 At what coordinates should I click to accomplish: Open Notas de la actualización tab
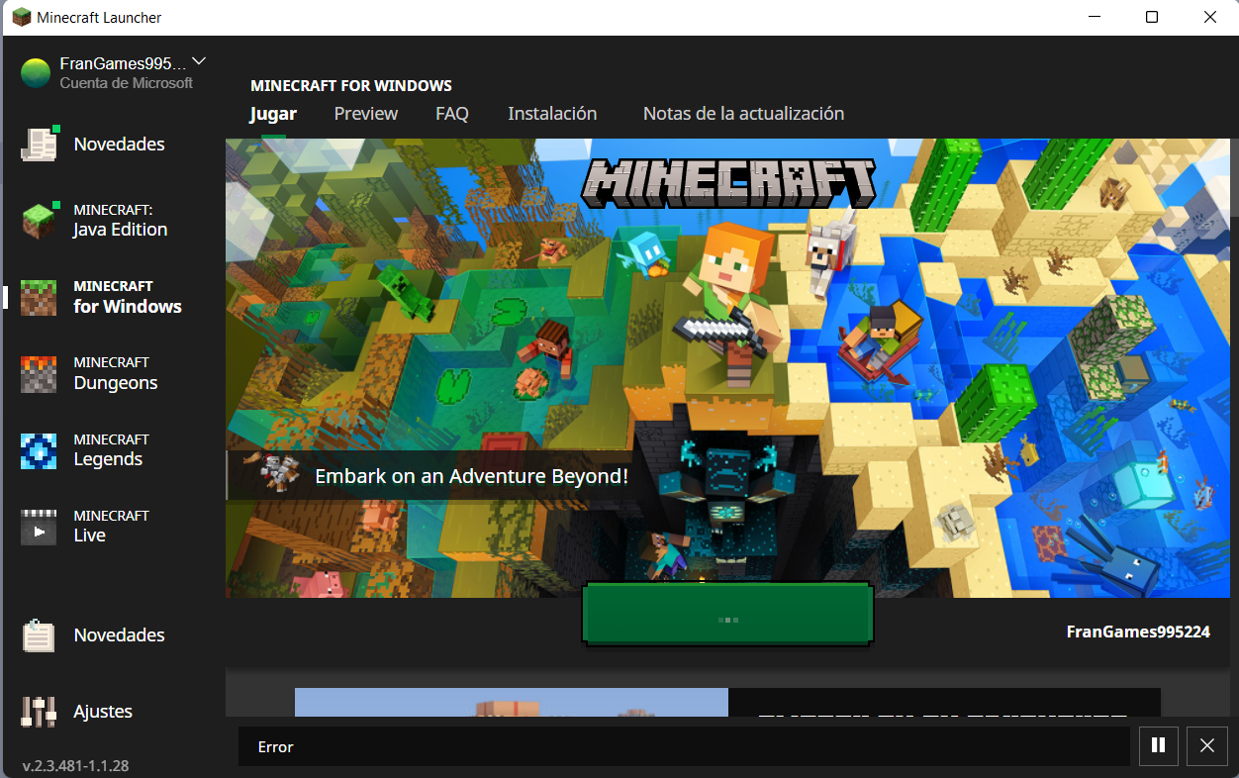click(x=744, y=114)
